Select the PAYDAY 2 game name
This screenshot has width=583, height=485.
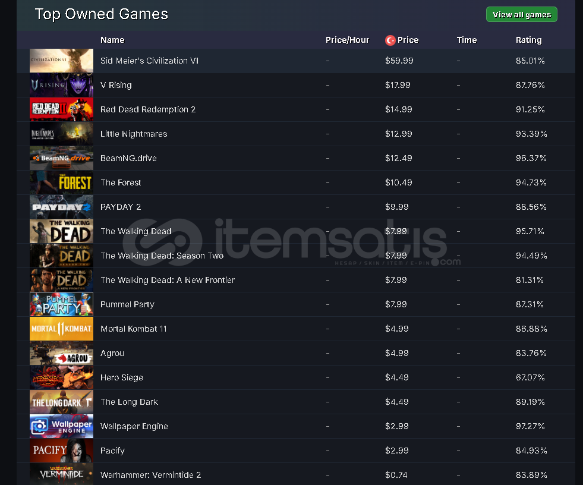[x=121, y=207]
